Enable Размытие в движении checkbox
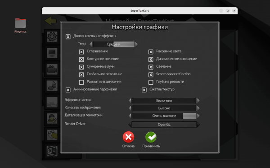The width and height of the screenshot is (270, 168). click(81, 82)
